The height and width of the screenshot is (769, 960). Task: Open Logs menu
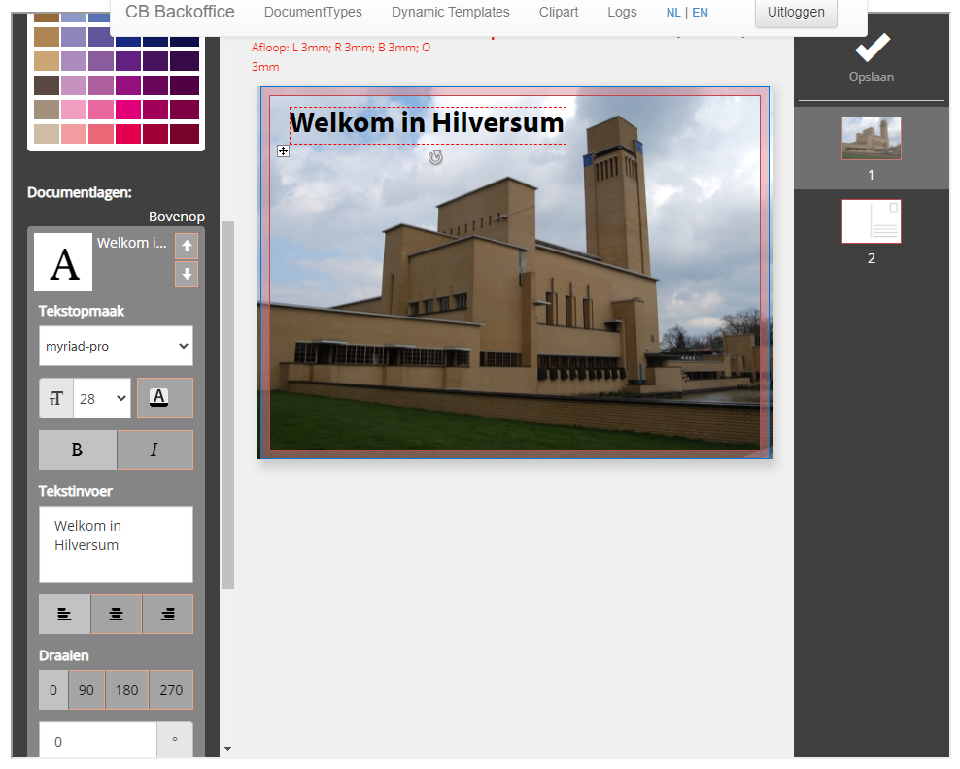coord(622,13)
